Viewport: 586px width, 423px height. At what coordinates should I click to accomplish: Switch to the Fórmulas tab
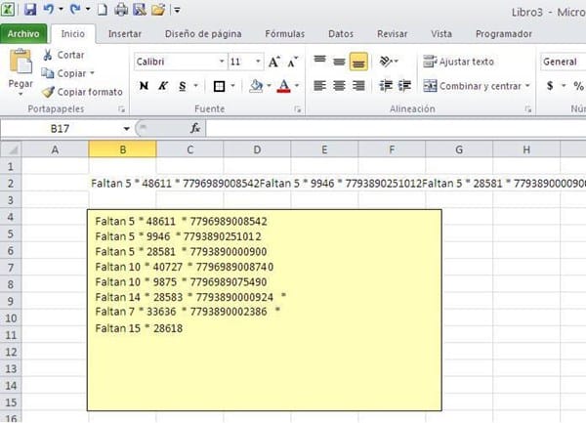pos(285,34)
